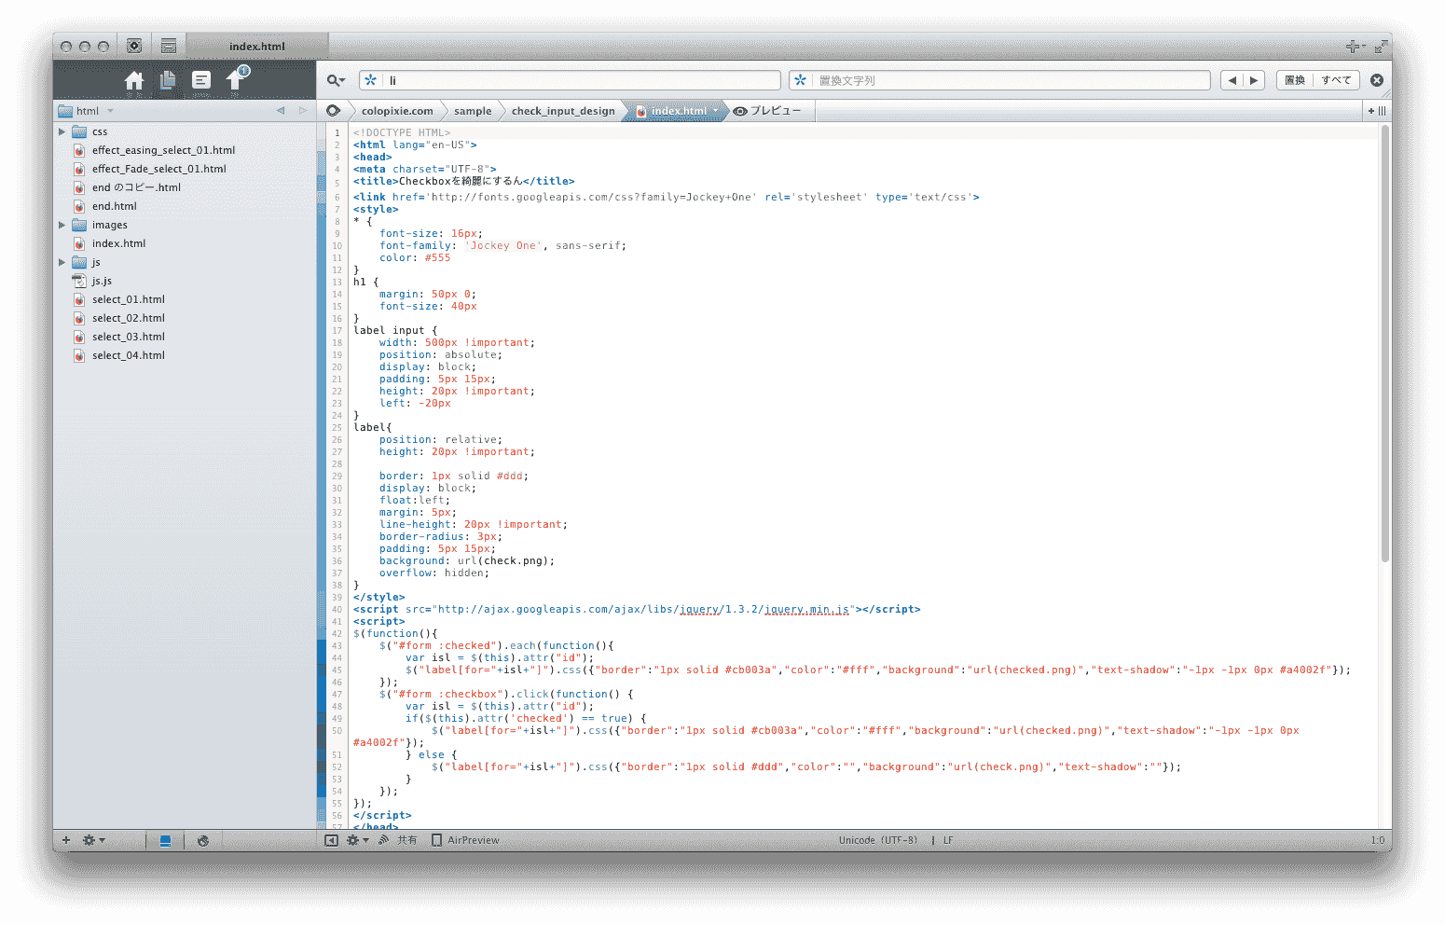Click the 置換 replace button
The width and height of the screenshot is (1445, 925).
click(x=1294, y=80)
